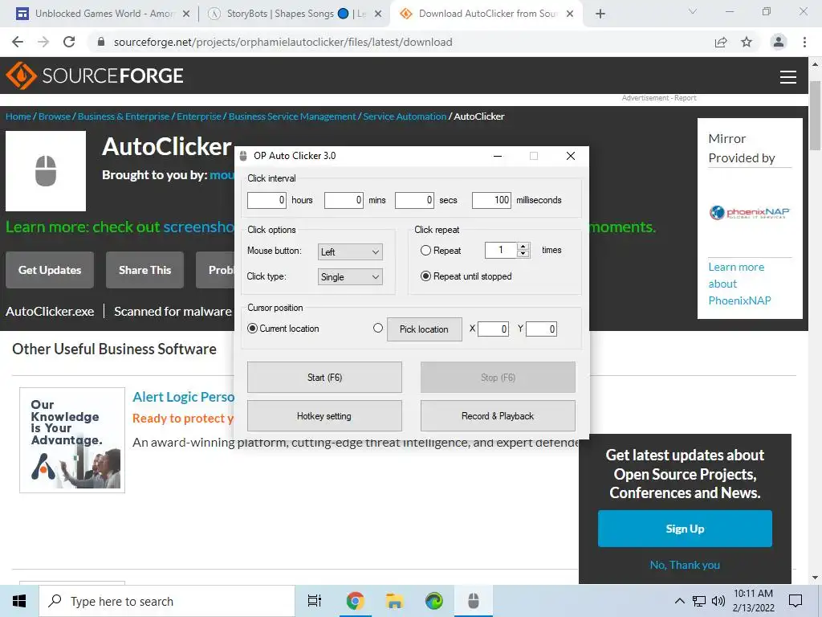Screen dimensions: 822x617
Task: Click the Start (F6) button
Action: 324,378
